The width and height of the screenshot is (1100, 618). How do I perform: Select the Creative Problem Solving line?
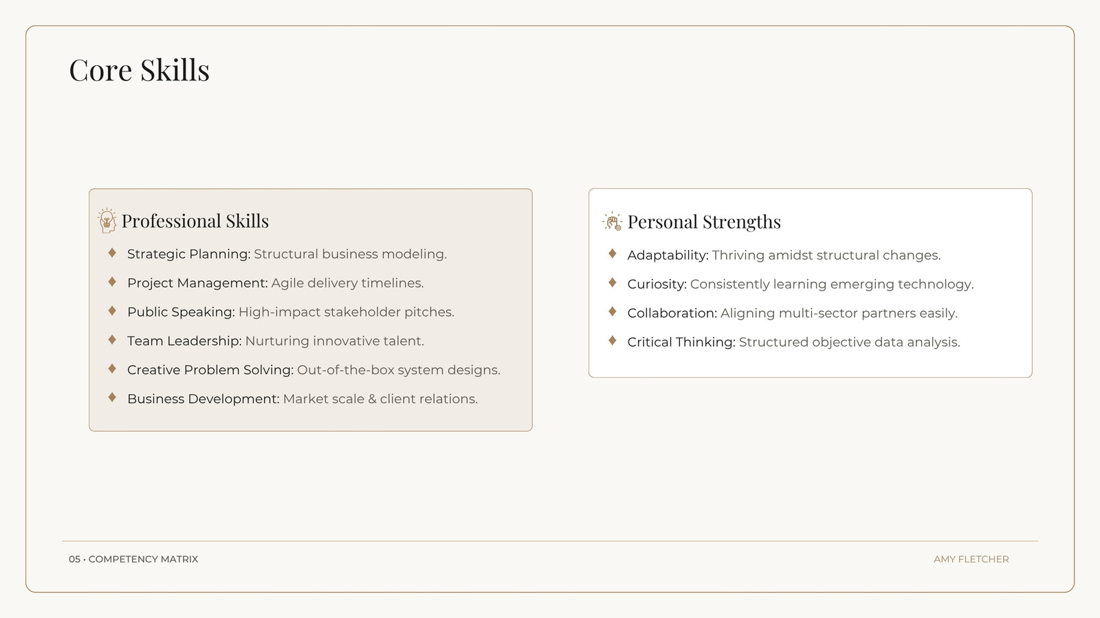[x=313, y=370]
